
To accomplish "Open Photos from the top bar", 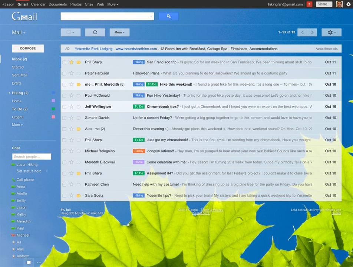I will (x=76, y=4).
